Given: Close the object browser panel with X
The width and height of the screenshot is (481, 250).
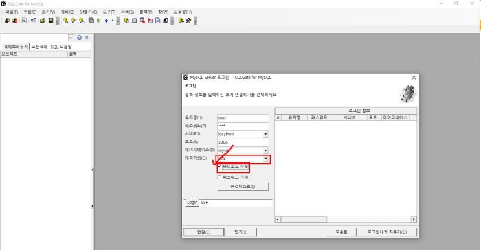Looking at the screenshot, I should [x=87, y=38].
